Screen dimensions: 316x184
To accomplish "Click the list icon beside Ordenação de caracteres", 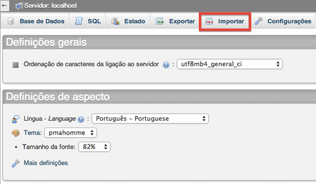I will (x=15, y=65).
